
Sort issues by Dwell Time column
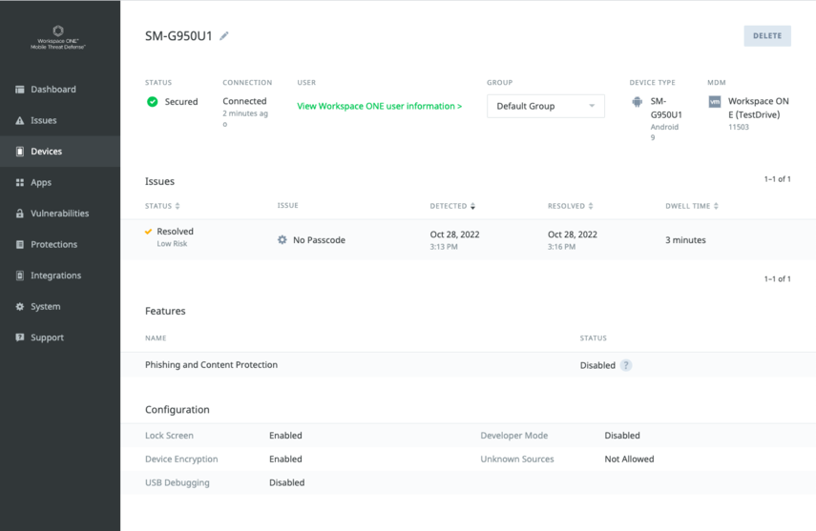(x=691, y=206)
